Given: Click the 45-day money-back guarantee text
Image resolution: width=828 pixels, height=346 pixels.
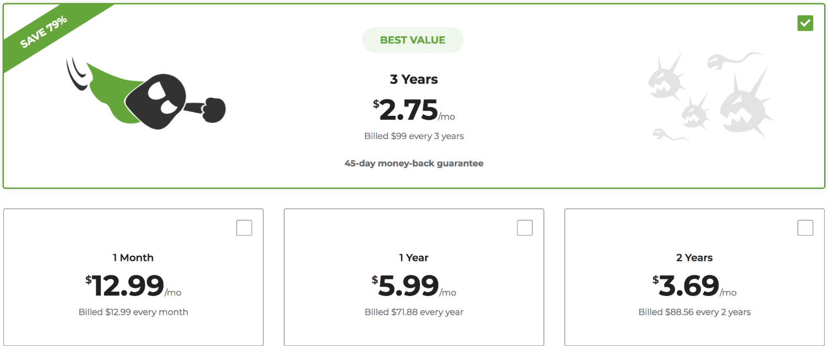Looking at the screenshot, I should click(x=414, y=163).
